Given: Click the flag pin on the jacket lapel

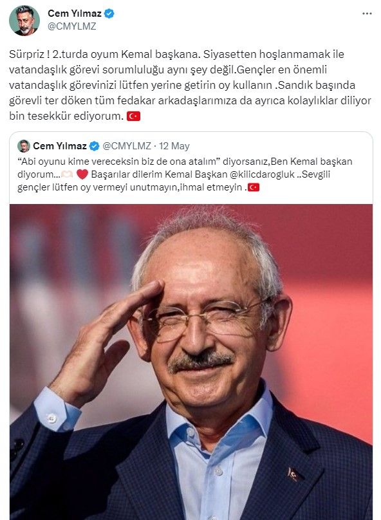Looking at the screenshot, I should [293, 474].
